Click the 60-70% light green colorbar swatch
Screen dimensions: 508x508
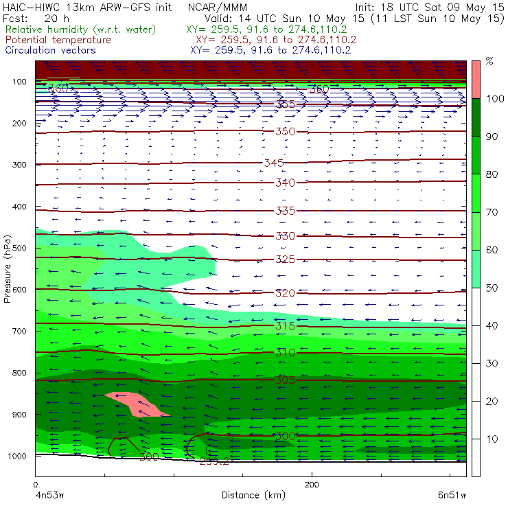click(x=476, y=231)
